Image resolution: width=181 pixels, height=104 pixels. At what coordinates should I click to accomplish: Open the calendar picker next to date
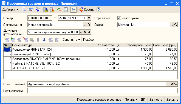[89, 18]
